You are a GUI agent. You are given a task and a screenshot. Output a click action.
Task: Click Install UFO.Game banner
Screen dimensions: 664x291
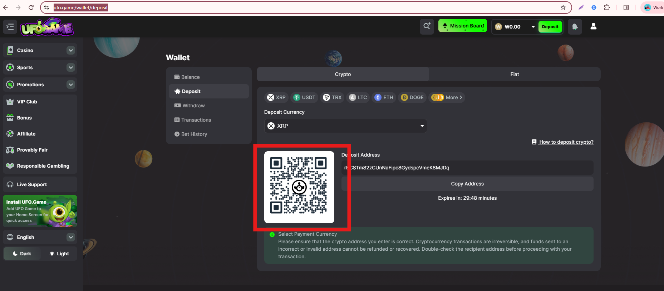[40, 211]
